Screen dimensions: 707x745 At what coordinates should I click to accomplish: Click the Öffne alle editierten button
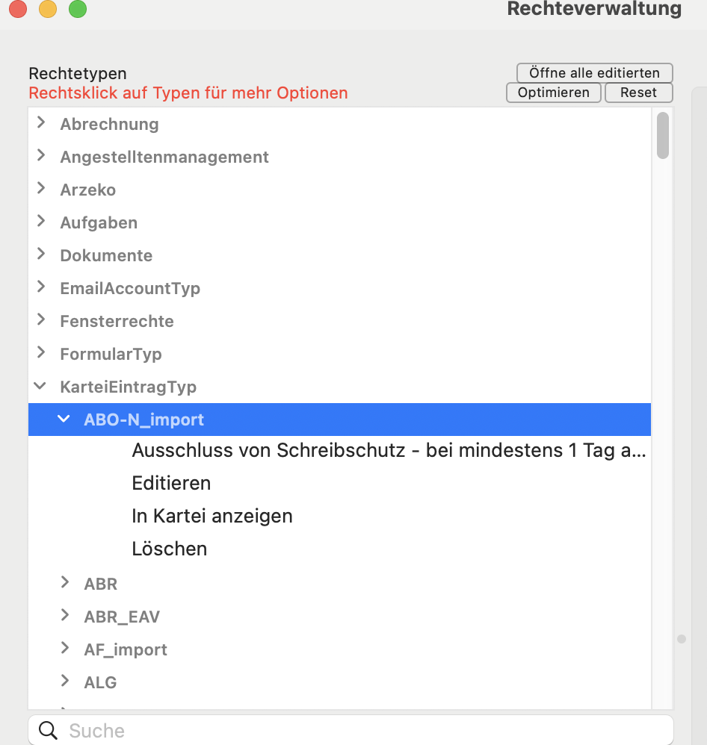(x=594, y=73)
